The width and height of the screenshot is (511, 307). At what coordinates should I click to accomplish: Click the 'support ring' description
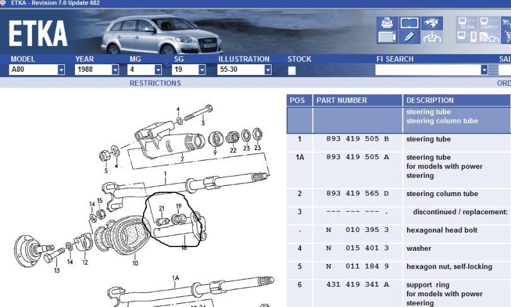click(x=428, y=285)
